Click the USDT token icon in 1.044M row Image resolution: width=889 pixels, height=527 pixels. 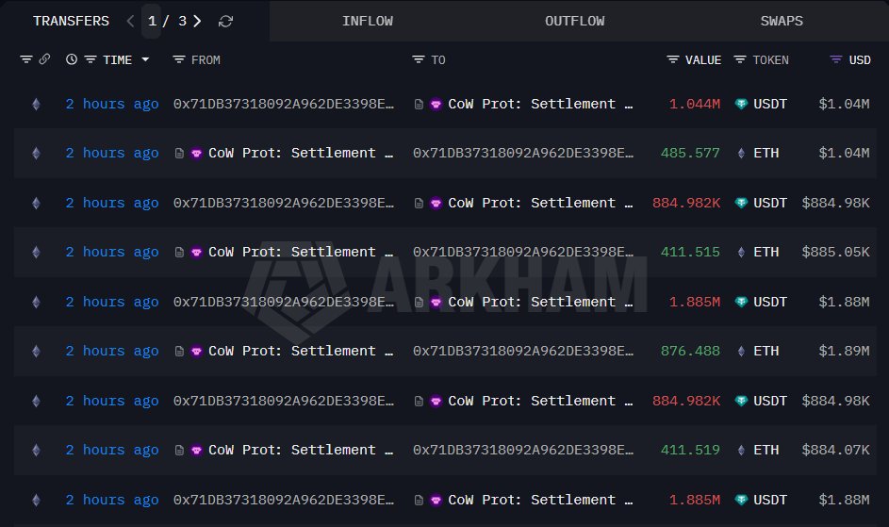tap(741, 104)
